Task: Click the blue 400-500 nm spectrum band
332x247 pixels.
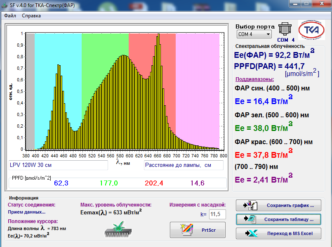Action: (x=58, y=91)
